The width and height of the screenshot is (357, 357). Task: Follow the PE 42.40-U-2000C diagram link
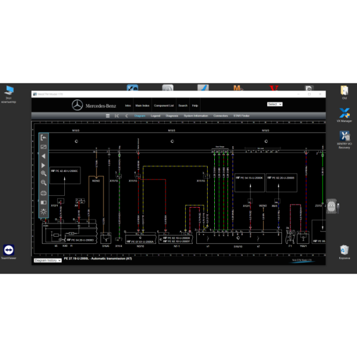65,170
